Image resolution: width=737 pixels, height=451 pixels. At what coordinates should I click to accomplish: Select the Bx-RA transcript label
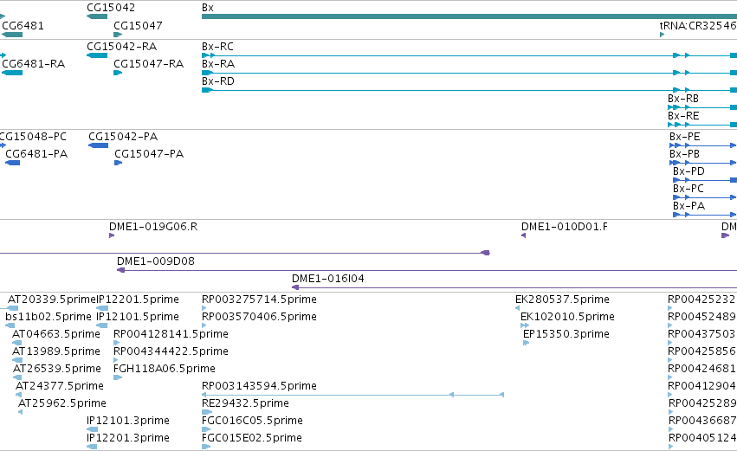point(218,64)
